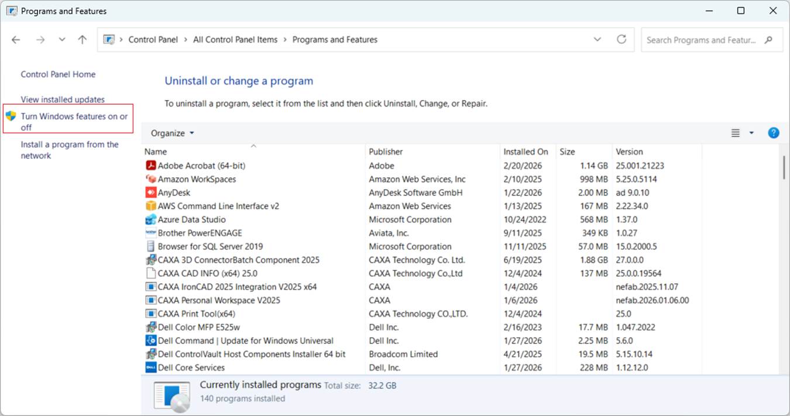Expand the address bar history dropdown
The height and width of the screenshot is (416, 790).
(x=597, y=40)
